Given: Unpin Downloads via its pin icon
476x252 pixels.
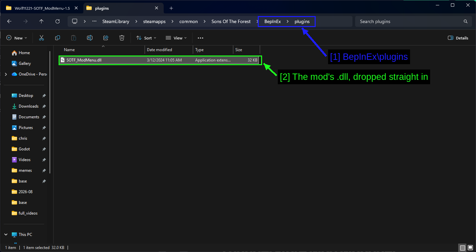Looking at the screenshot, I should (x=44, y=106).
